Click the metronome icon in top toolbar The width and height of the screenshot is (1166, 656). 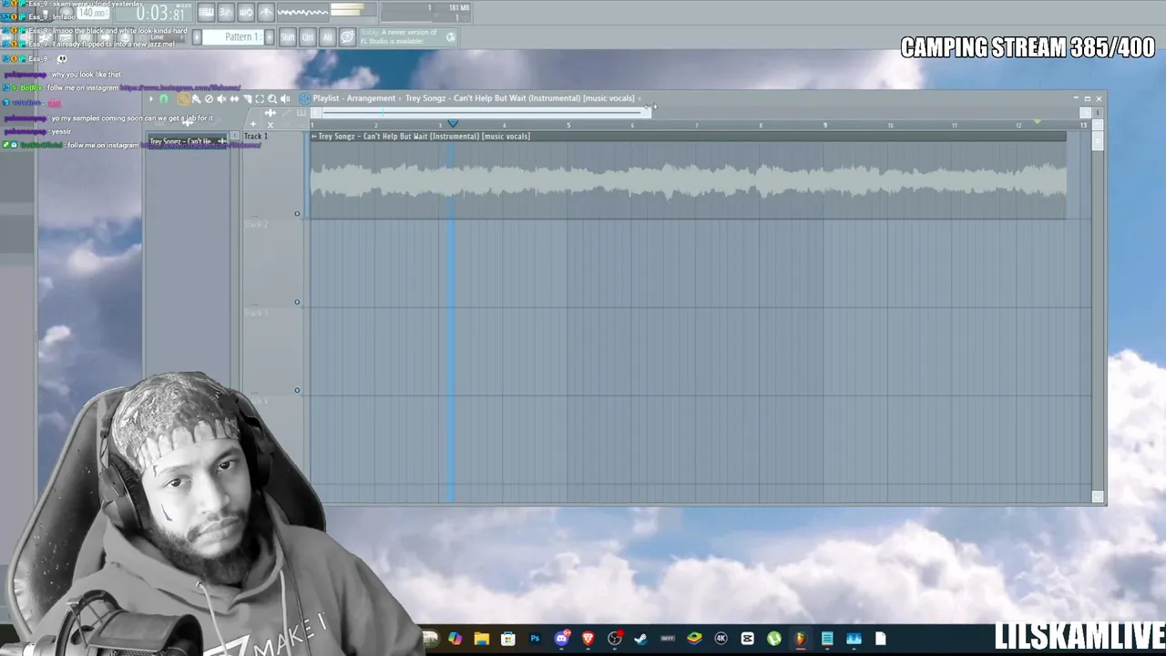(x=266, y=12)
